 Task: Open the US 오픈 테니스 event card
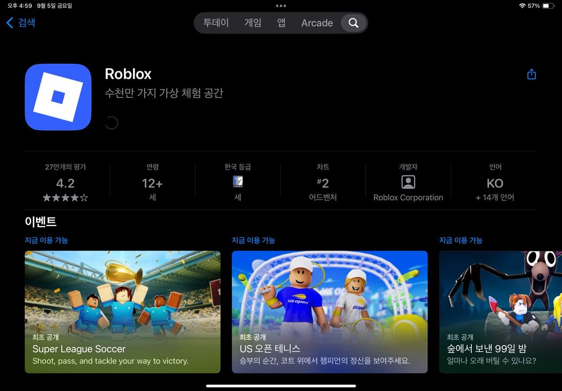point(330,312)
